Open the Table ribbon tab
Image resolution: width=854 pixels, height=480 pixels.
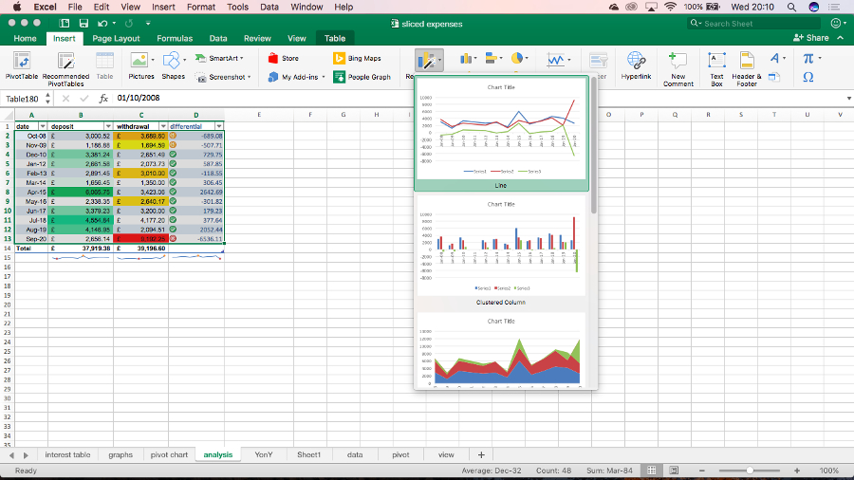coord(335,38)
